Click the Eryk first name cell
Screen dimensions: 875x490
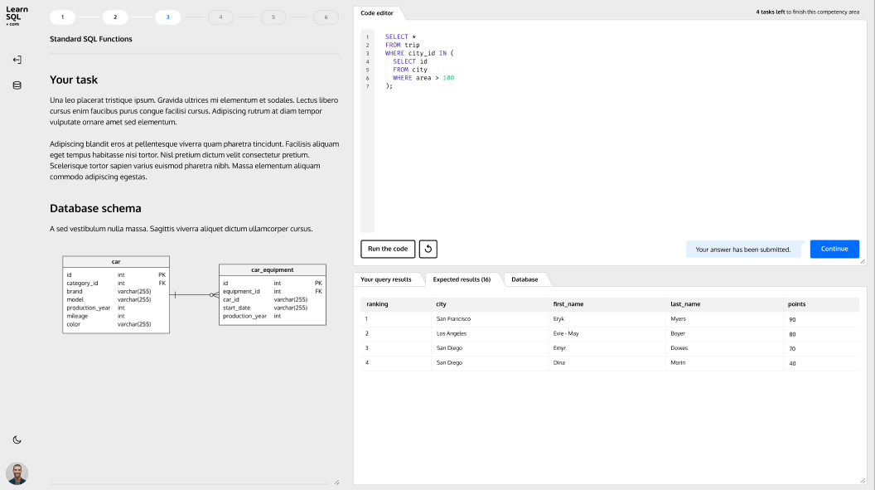(558, 319)
